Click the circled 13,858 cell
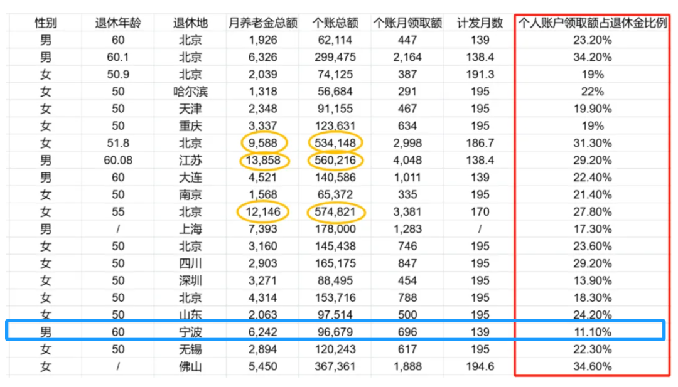The height and width of the screenshot is (387, 678). pos(263,161)
